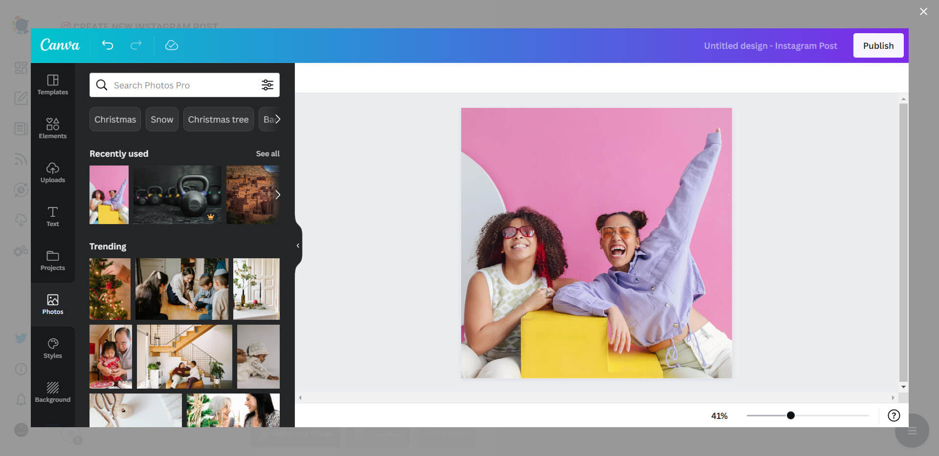This screenshot has width=939, height=456.
Task: Switch to the Photos tab
Action: [x=52, y=304]
